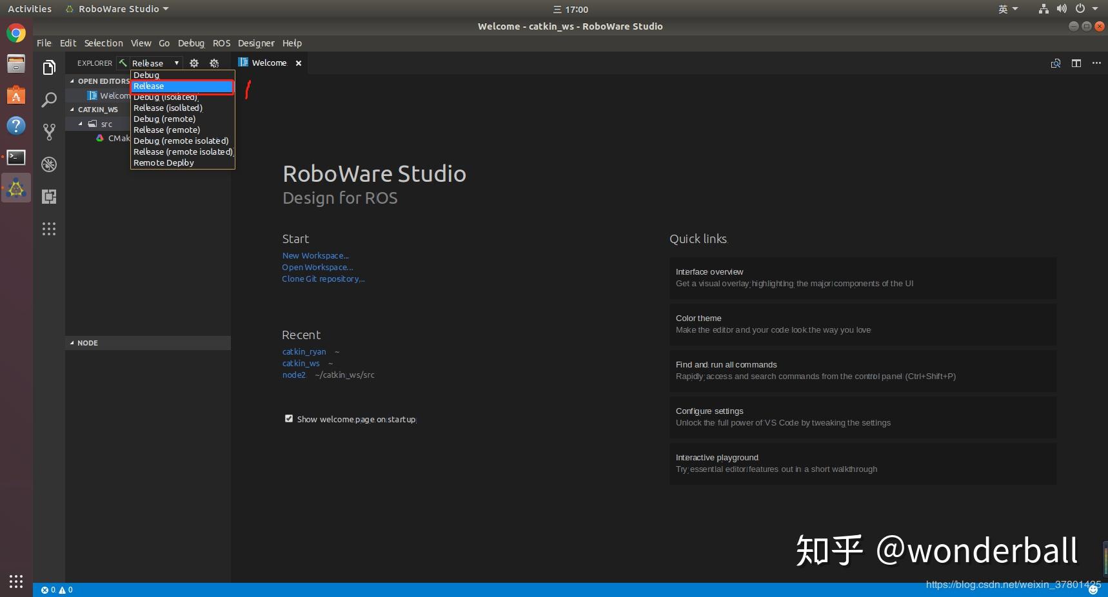Click the split editor icon at top right

(1076, 63)
